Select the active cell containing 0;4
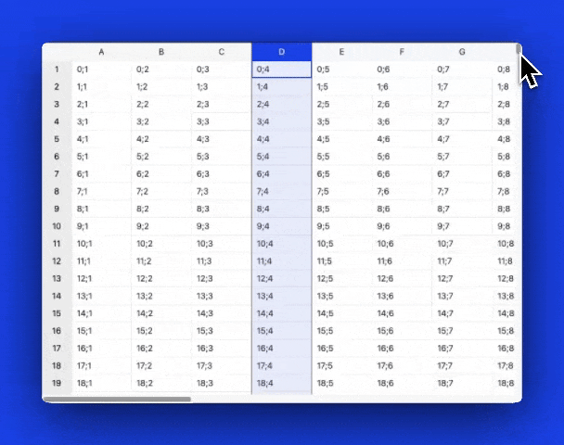 [281, 70]
